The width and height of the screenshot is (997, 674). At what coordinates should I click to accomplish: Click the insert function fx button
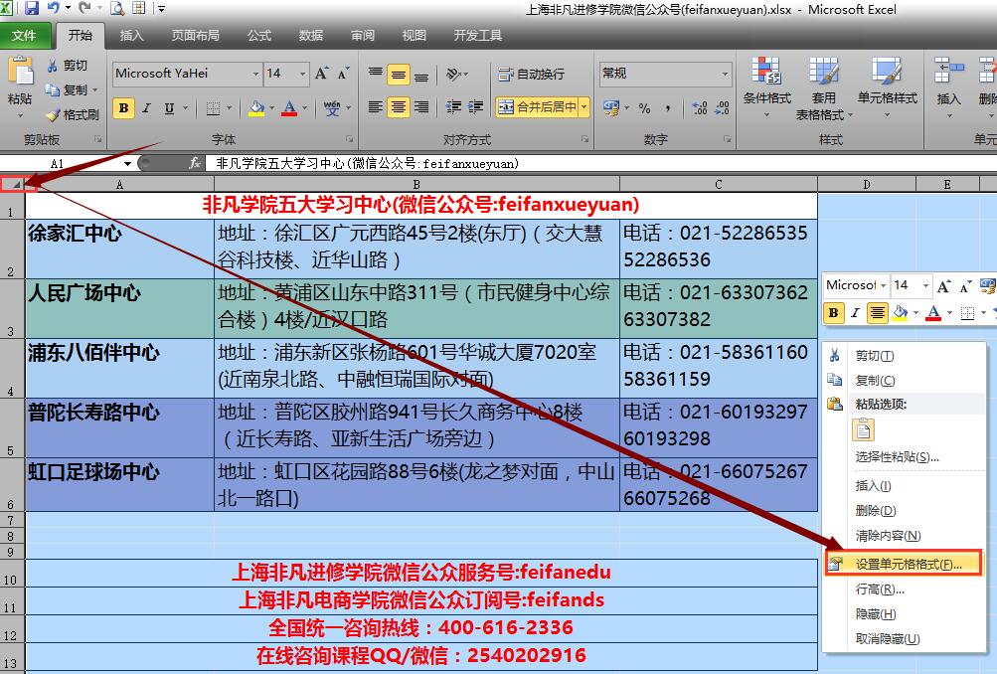195,163
